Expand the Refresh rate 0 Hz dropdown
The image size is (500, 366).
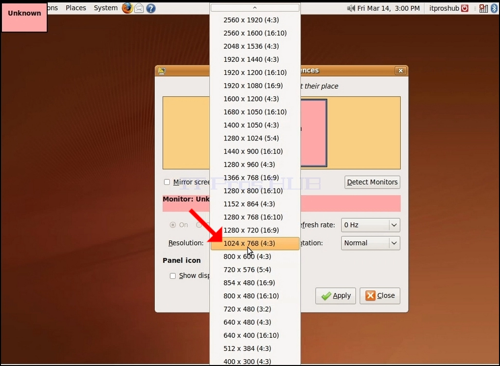[371, 225]
